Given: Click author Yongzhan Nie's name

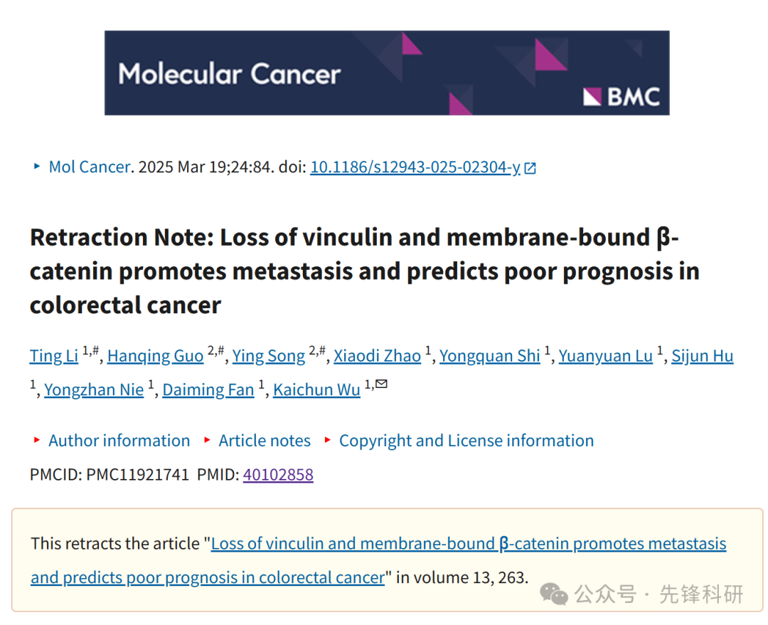Looking at the screenshot, I should [94, 389].
